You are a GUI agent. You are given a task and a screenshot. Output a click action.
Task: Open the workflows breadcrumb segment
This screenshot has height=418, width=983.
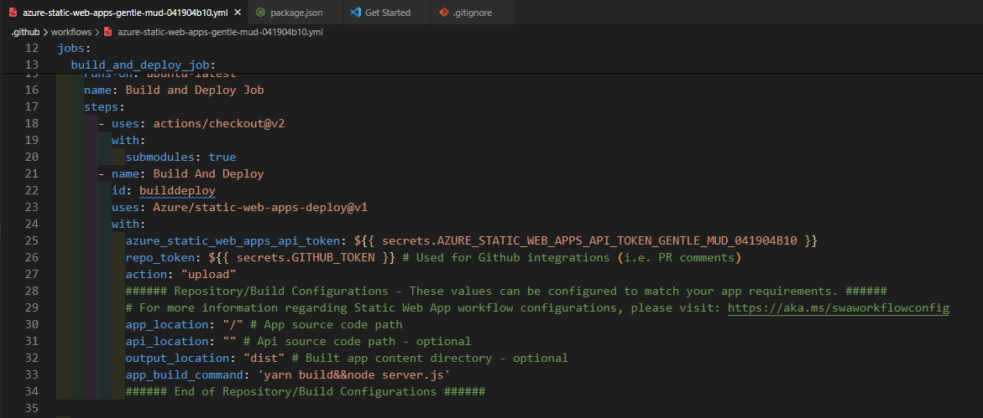point(71,31)
